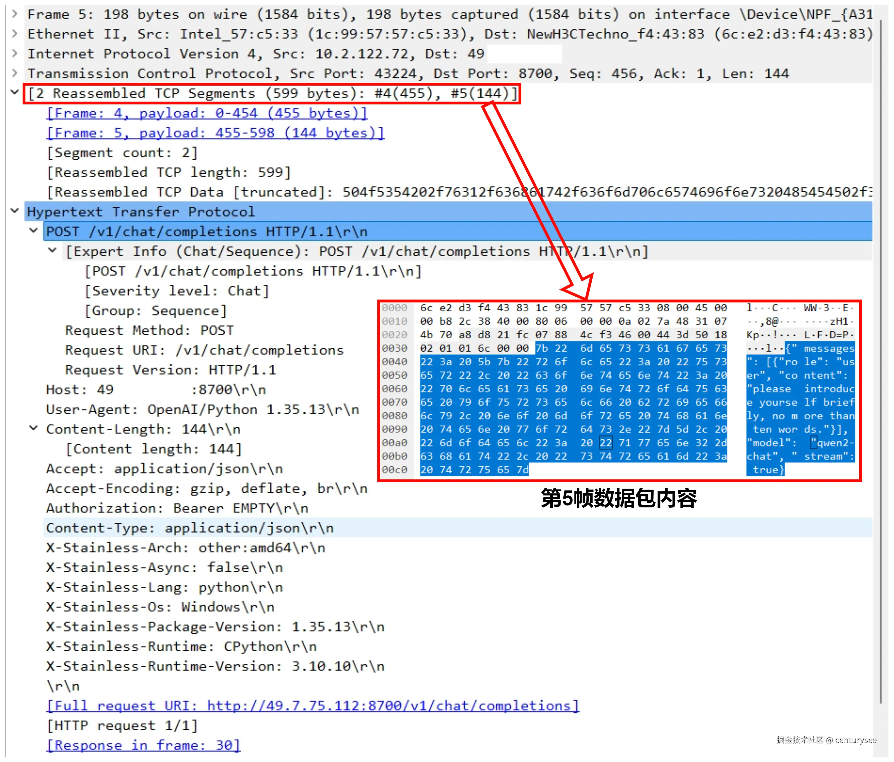Select the Request Method: POST field
Image resolution: width=894 pixels, height=762 pixels.
tap(149, 331)
